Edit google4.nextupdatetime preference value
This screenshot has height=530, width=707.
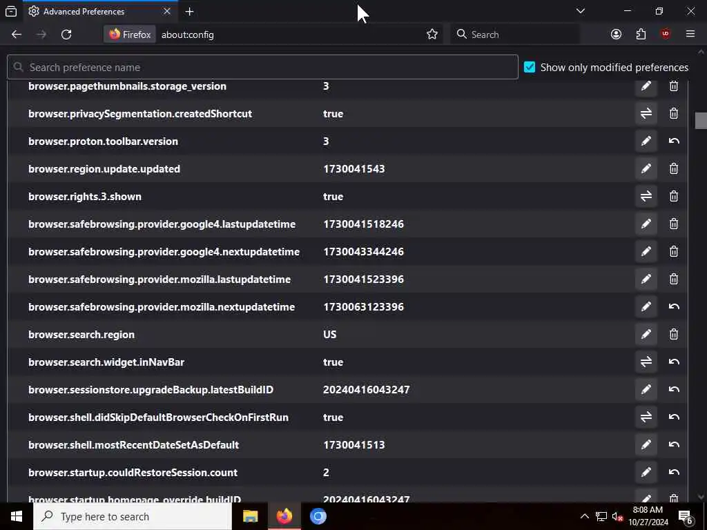click(646, 251)
